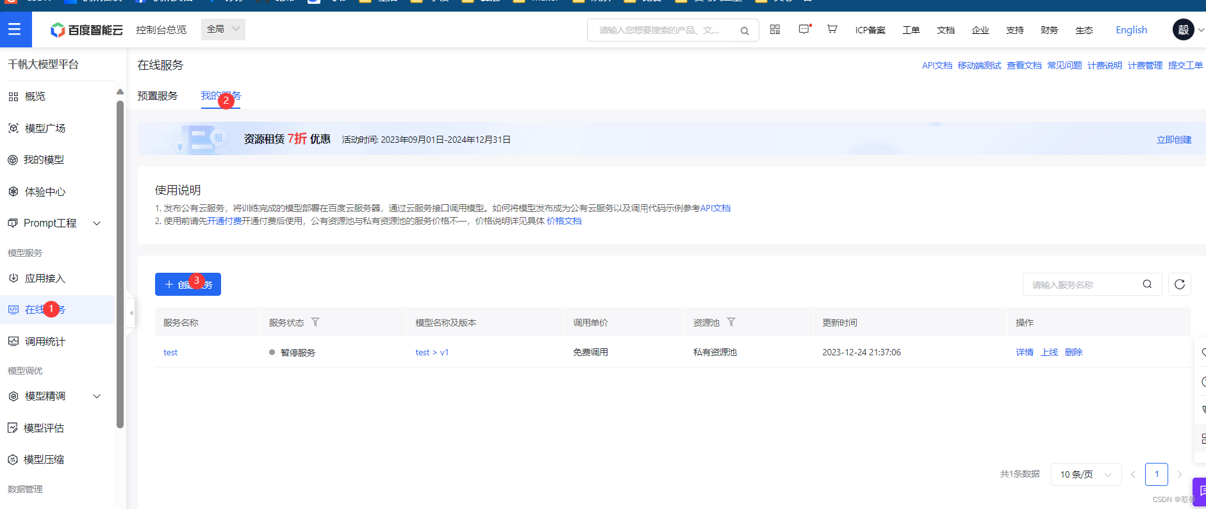Click 删除 for the test service

point(1074,353)
